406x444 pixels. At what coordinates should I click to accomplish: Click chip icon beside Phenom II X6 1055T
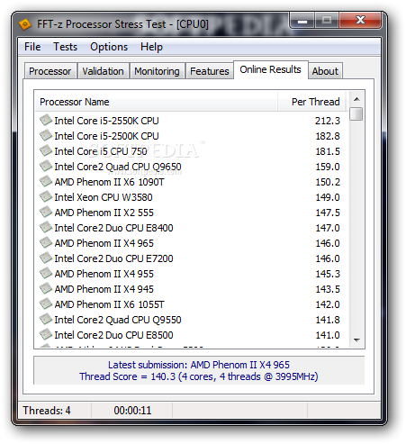coord(46,304)
